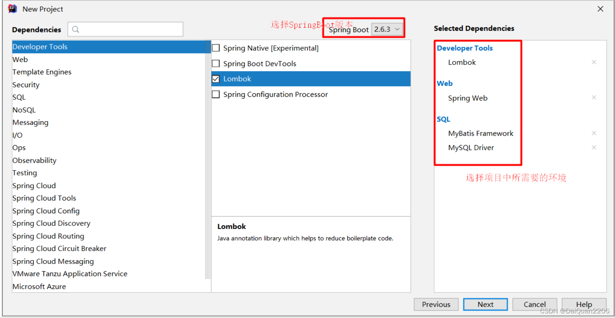Remove MyBatis Framework from selected dependencies
Viewport: 615px width, 318px height.
[594, 133]
